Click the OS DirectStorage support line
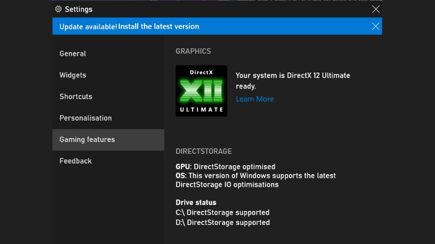The image size is (435, 244). point(255,180)
